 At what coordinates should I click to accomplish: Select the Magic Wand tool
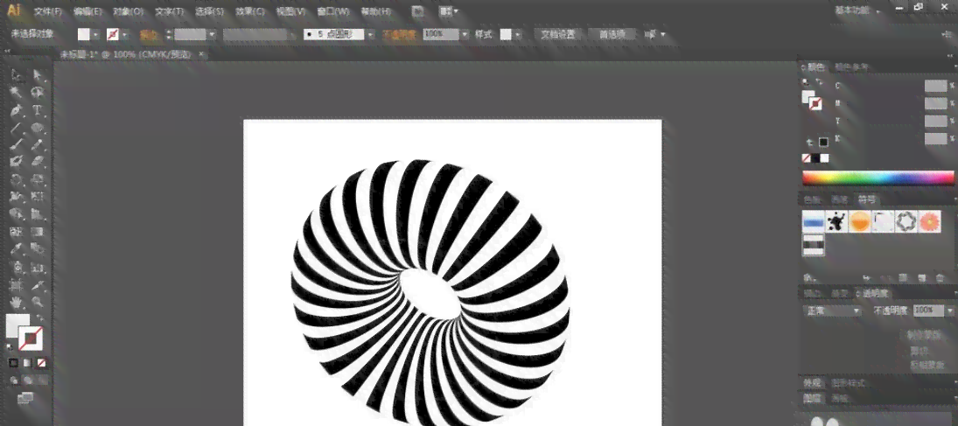point(17,93)
